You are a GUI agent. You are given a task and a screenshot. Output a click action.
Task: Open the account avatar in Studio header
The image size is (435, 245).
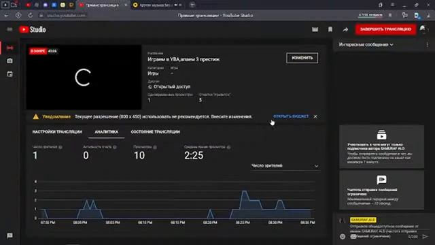(423, 29)
